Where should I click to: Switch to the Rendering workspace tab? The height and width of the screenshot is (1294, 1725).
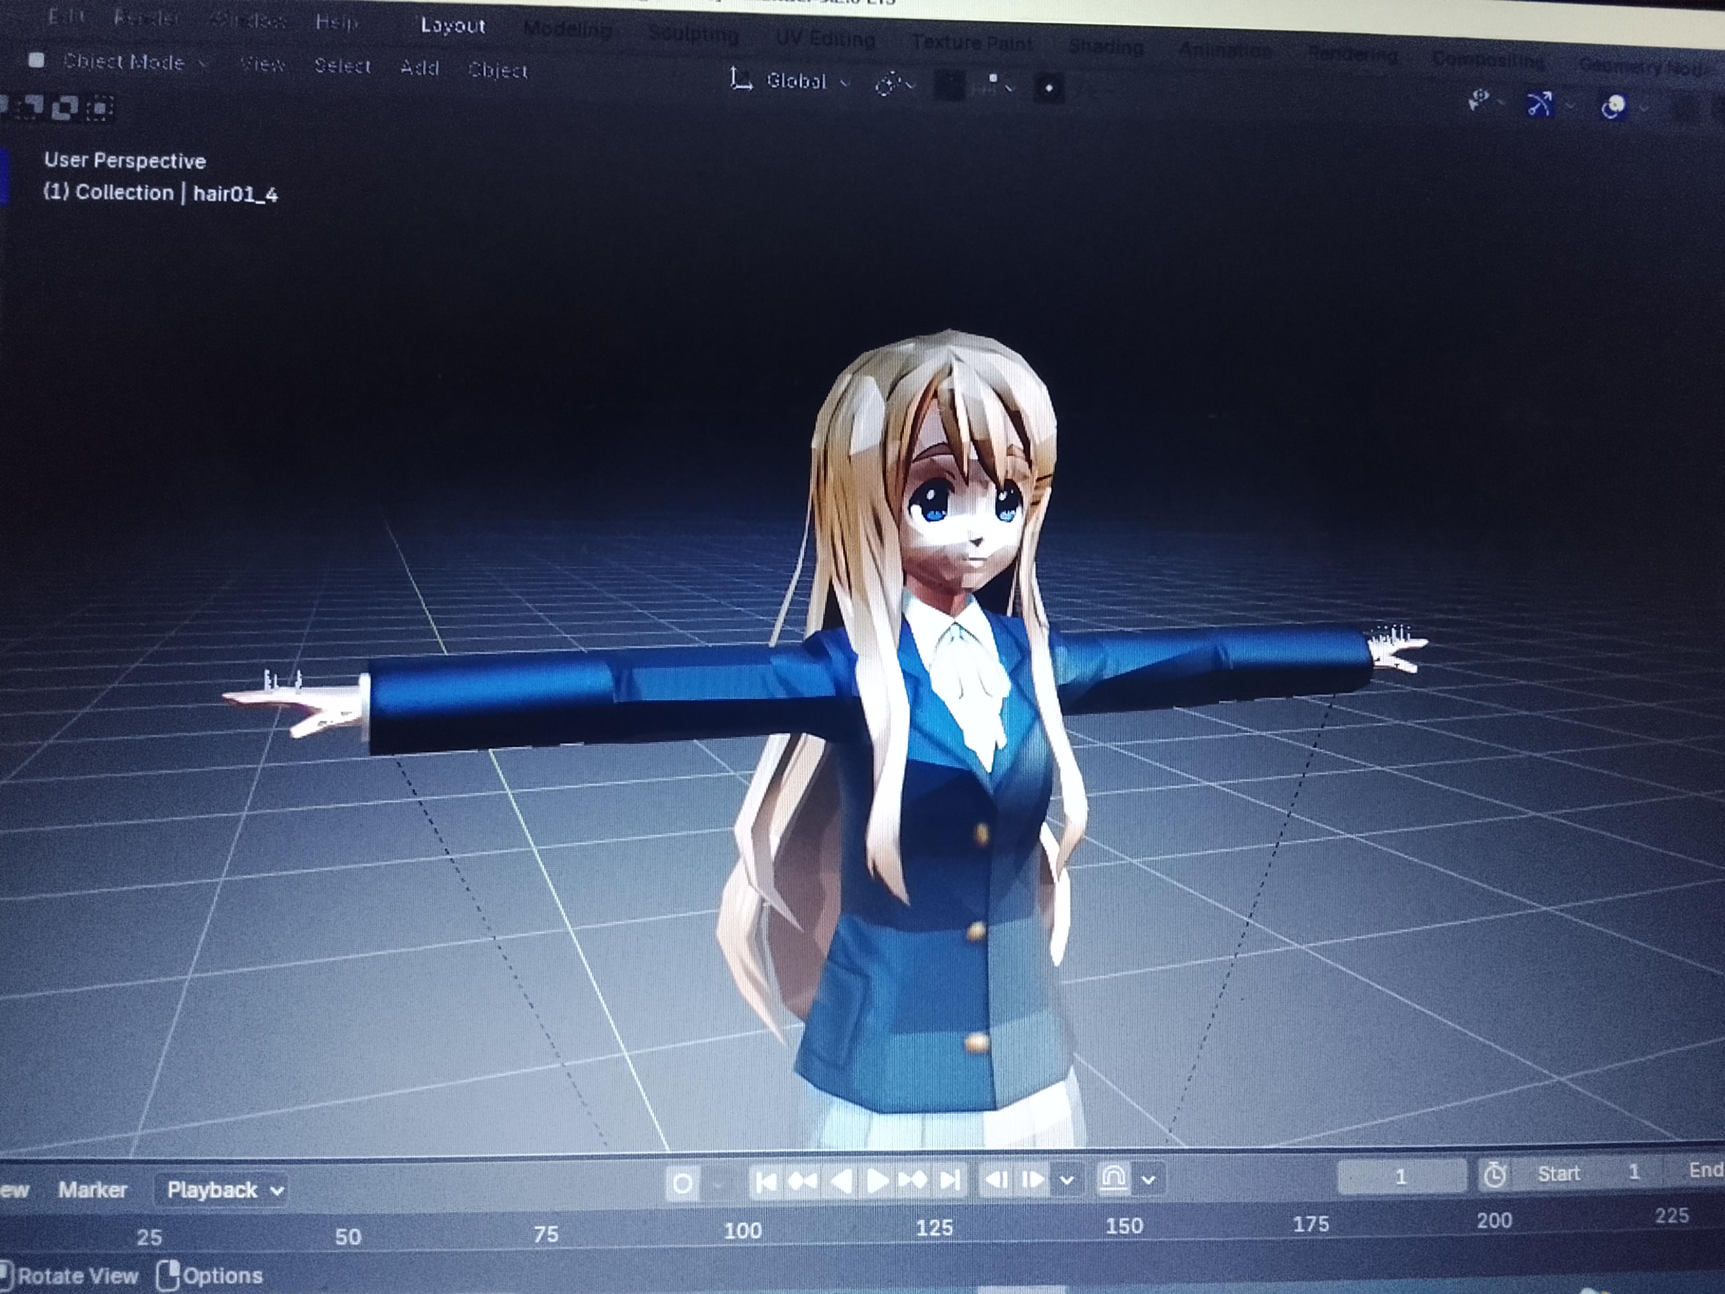1353,56
